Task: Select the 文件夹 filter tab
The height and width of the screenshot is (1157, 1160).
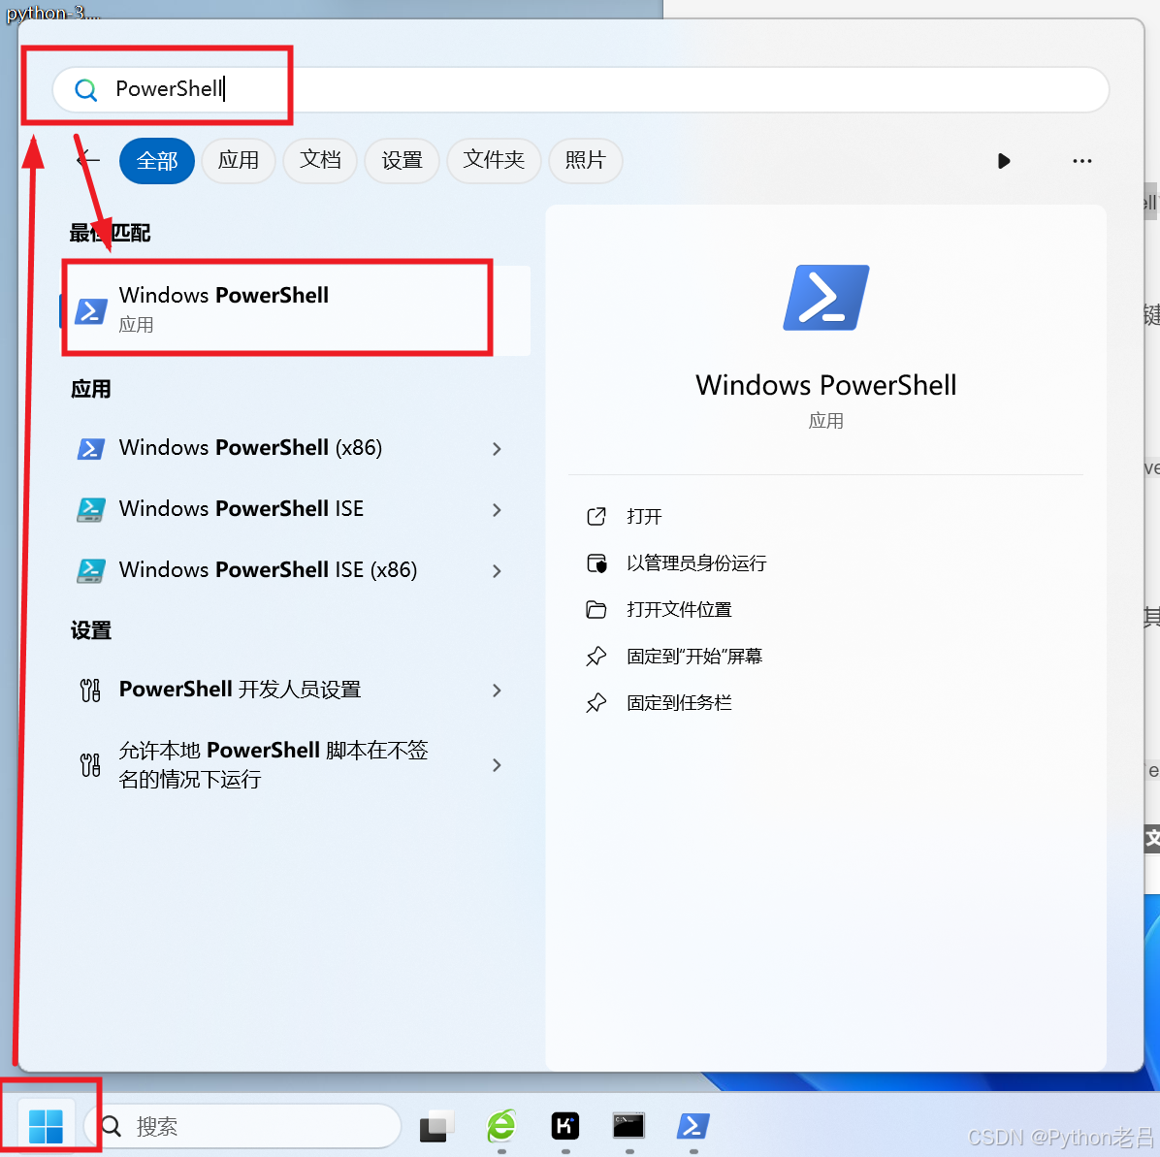Action: (x=494, y=161)
